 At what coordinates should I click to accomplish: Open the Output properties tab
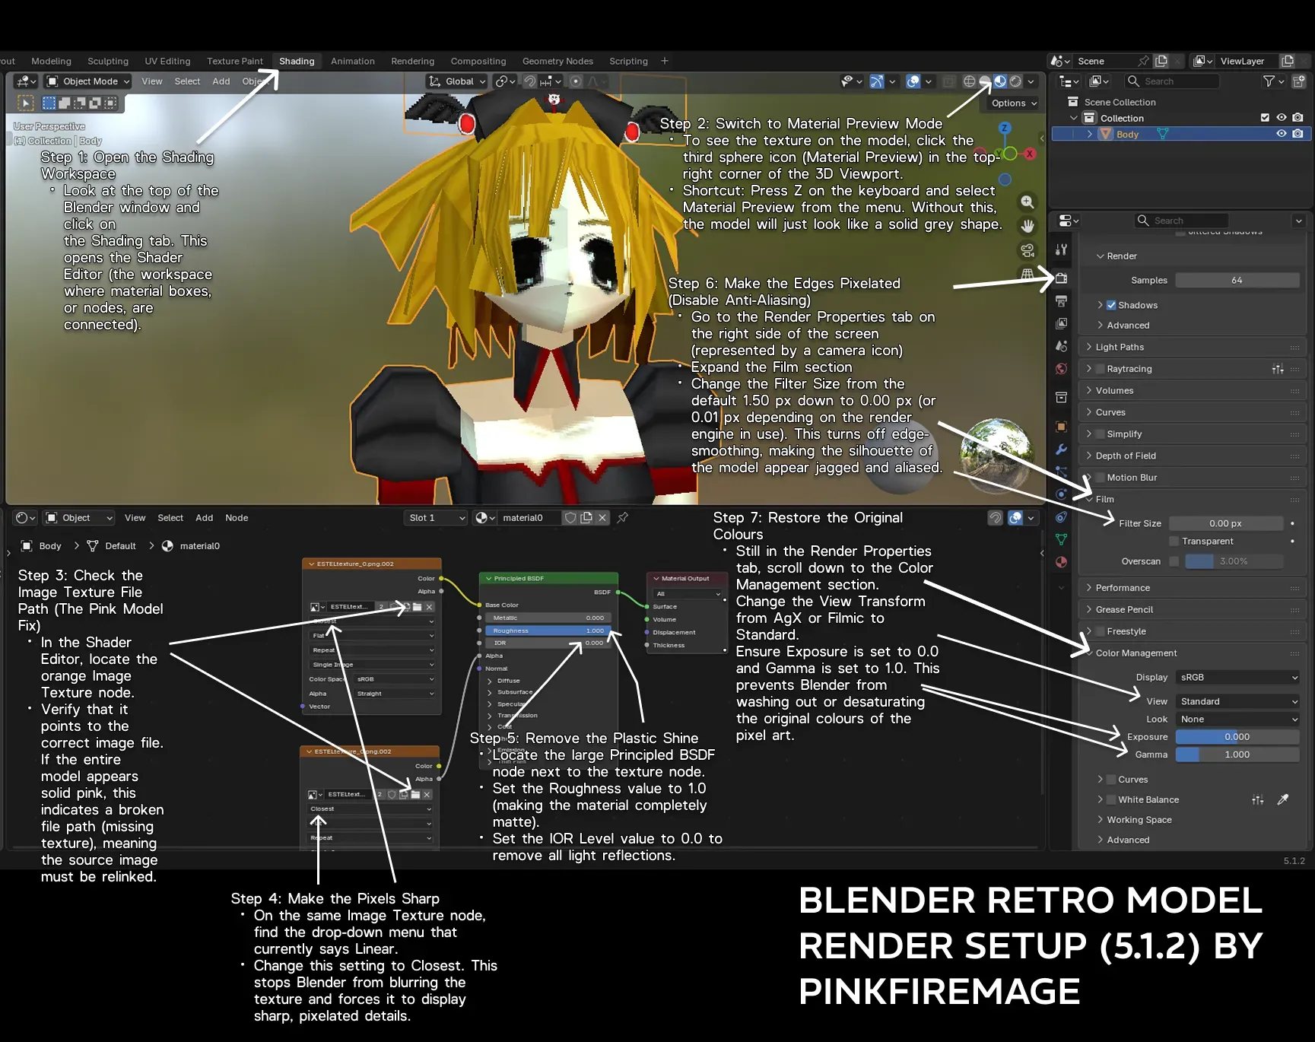(1062, 301)
